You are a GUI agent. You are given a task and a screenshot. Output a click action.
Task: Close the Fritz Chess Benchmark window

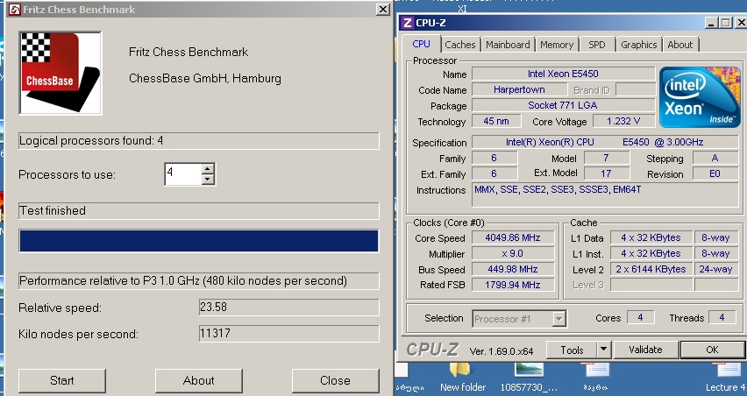(382, 10)
